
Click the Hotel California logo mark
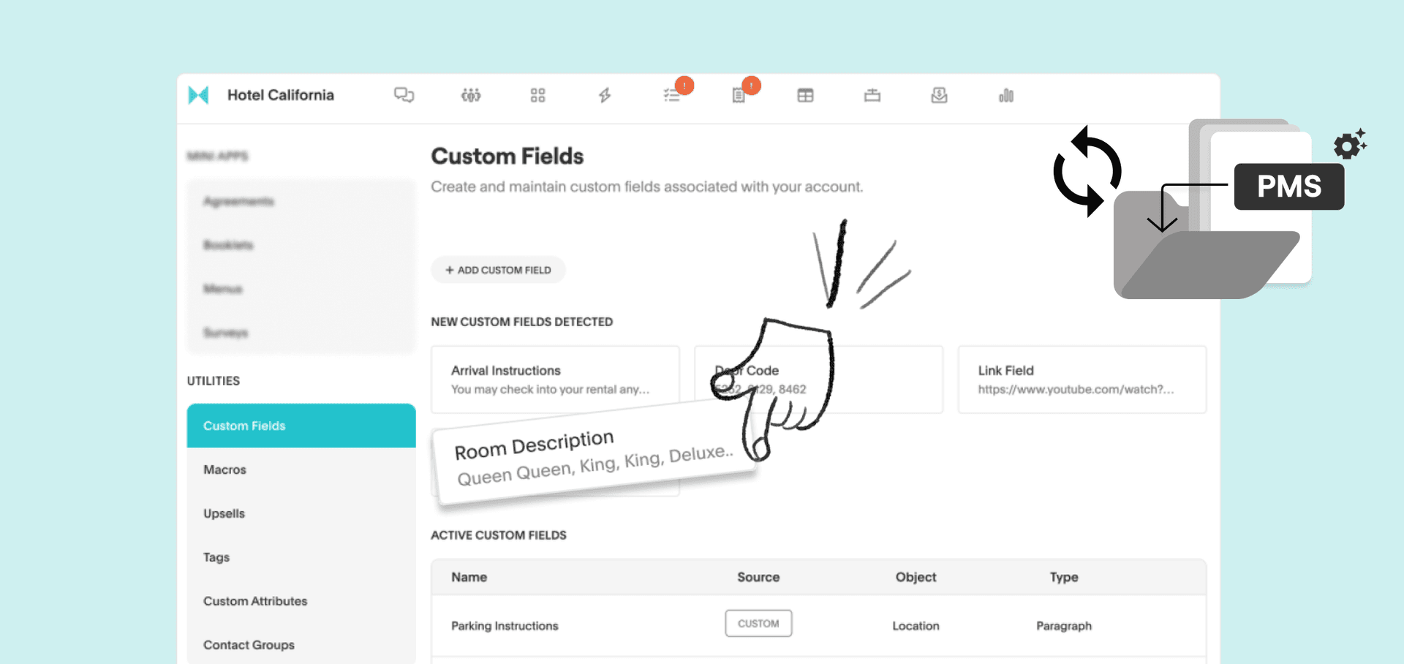pyautogui.click(x=199, y=95)
